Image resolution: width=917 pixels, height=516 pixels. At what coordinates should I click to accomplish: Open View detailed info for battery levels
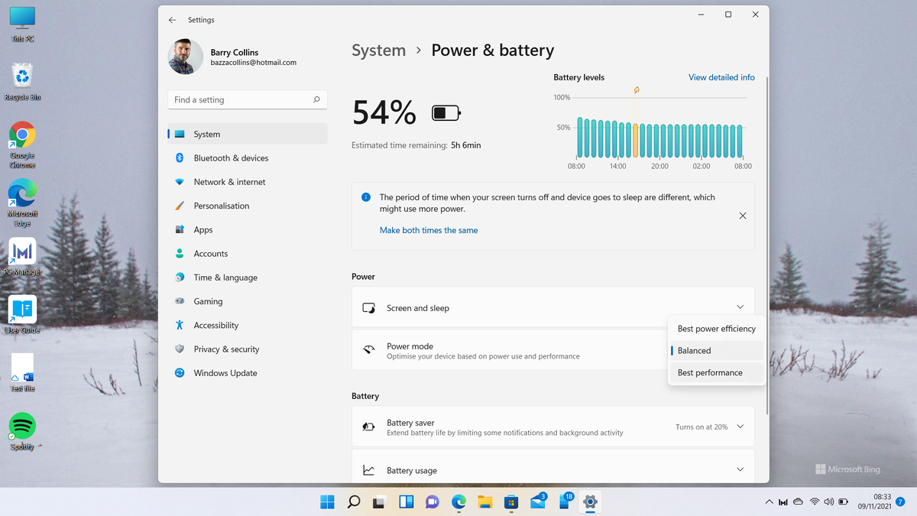721,76
